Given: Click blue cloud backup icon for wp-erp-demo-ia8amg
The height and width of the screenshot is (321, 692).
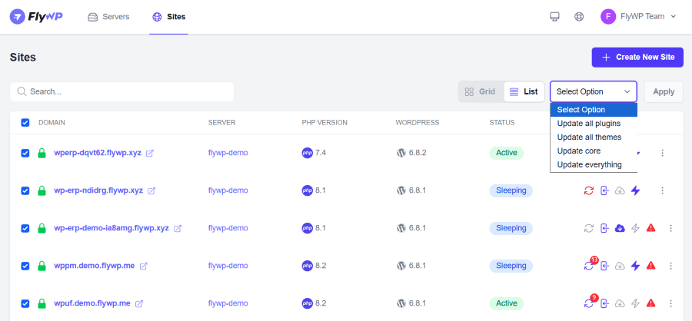Looking at the screenshot, I should [620, 228].
